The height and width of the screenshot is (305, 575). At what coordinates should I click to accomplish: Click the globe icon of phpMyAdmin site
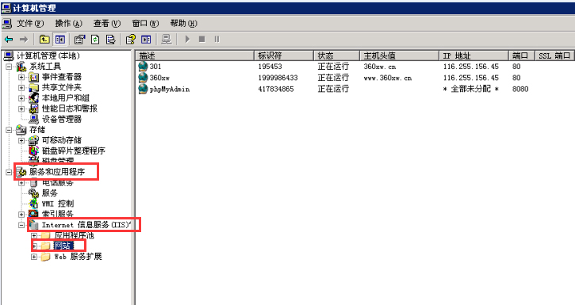tap(143, 89)
